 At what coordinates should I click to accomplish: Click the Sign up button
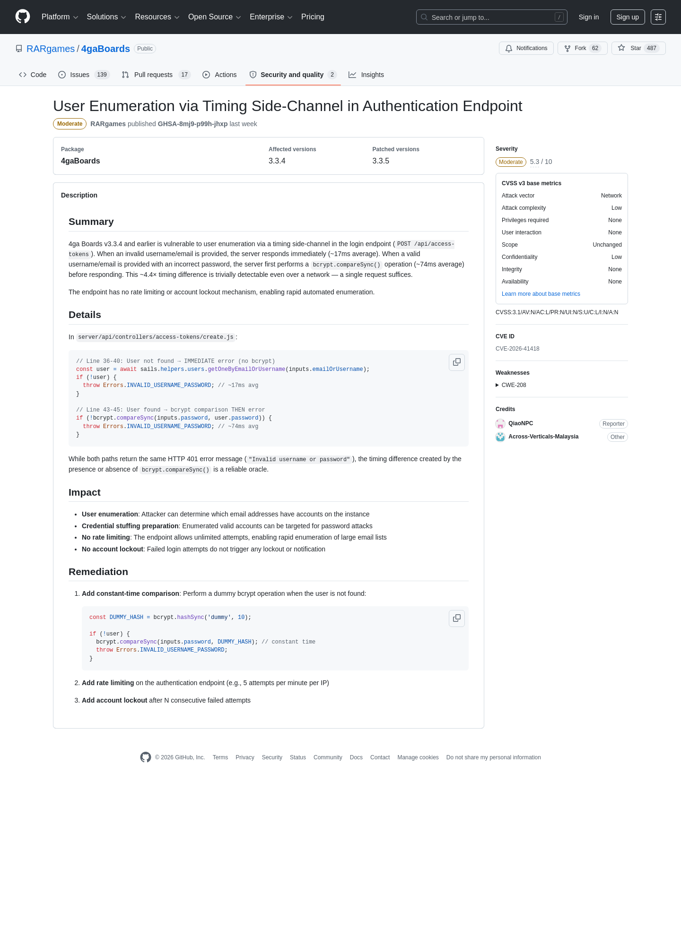628,17
